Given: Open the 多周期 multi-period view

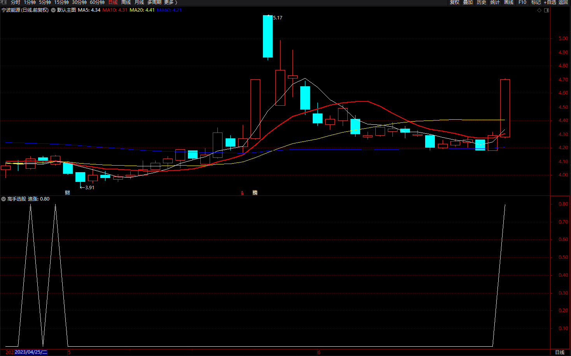Looking at the screenshot, I should pyautogui.click(x=154, y=2).
